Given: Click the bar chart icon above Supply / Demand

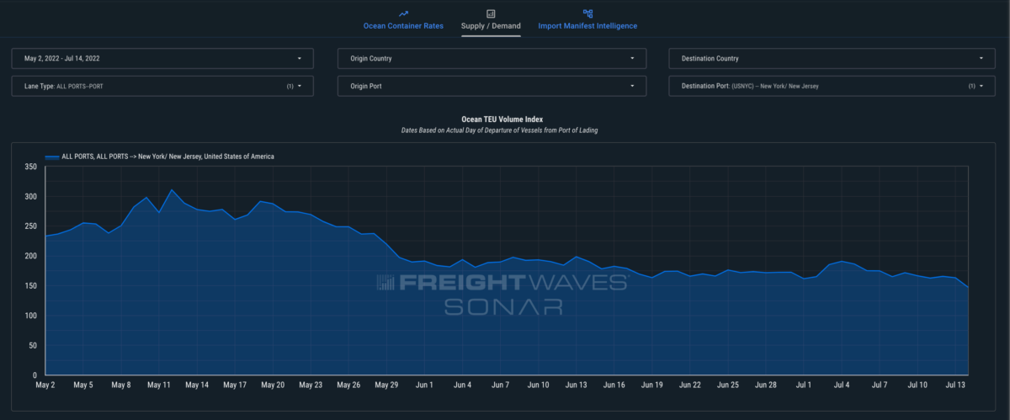Looking at the screenshot, I should (491, 13).
